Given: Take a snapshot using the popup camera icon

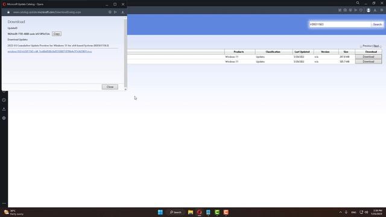Looking at the screenshot, I should pos(110,12).
